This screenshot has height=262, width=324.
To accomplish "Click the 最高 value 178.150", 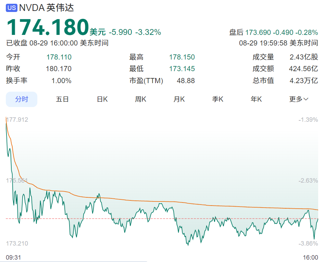I will coord(182,57).
